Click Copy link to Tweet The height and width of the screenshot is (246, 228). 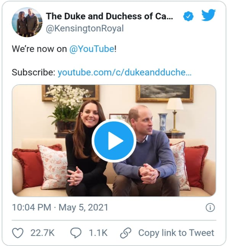click(176, 233)
